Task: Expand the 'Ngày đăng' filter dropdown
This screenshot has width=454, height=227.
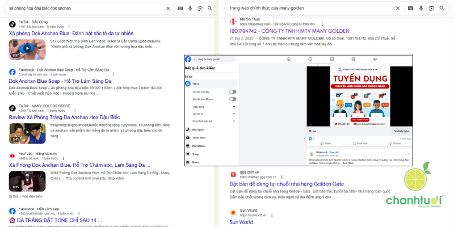Action: [x=234, y=106]
